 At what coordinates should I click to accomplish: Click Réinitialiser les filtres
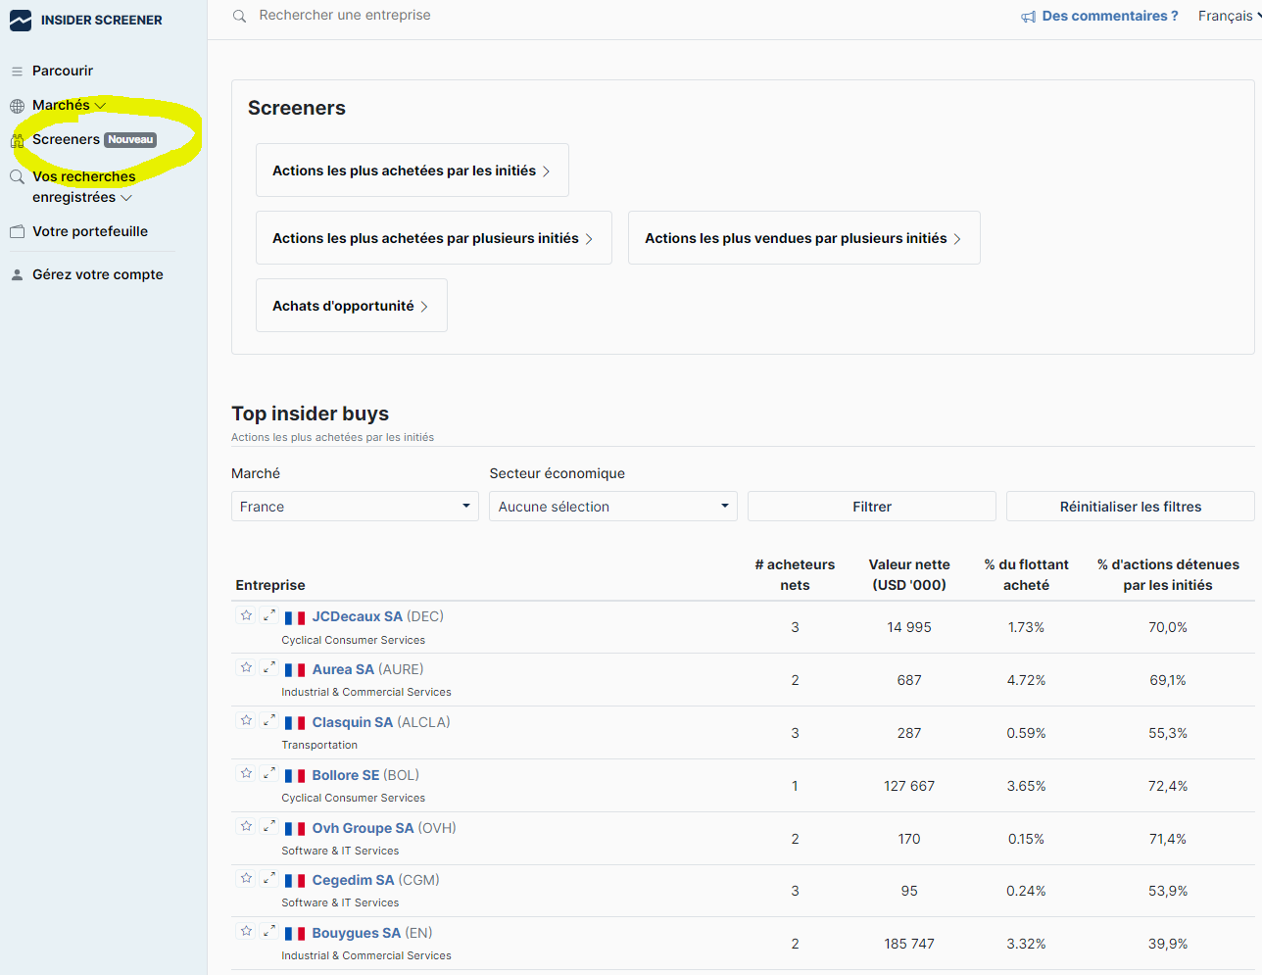(1131, 507)
